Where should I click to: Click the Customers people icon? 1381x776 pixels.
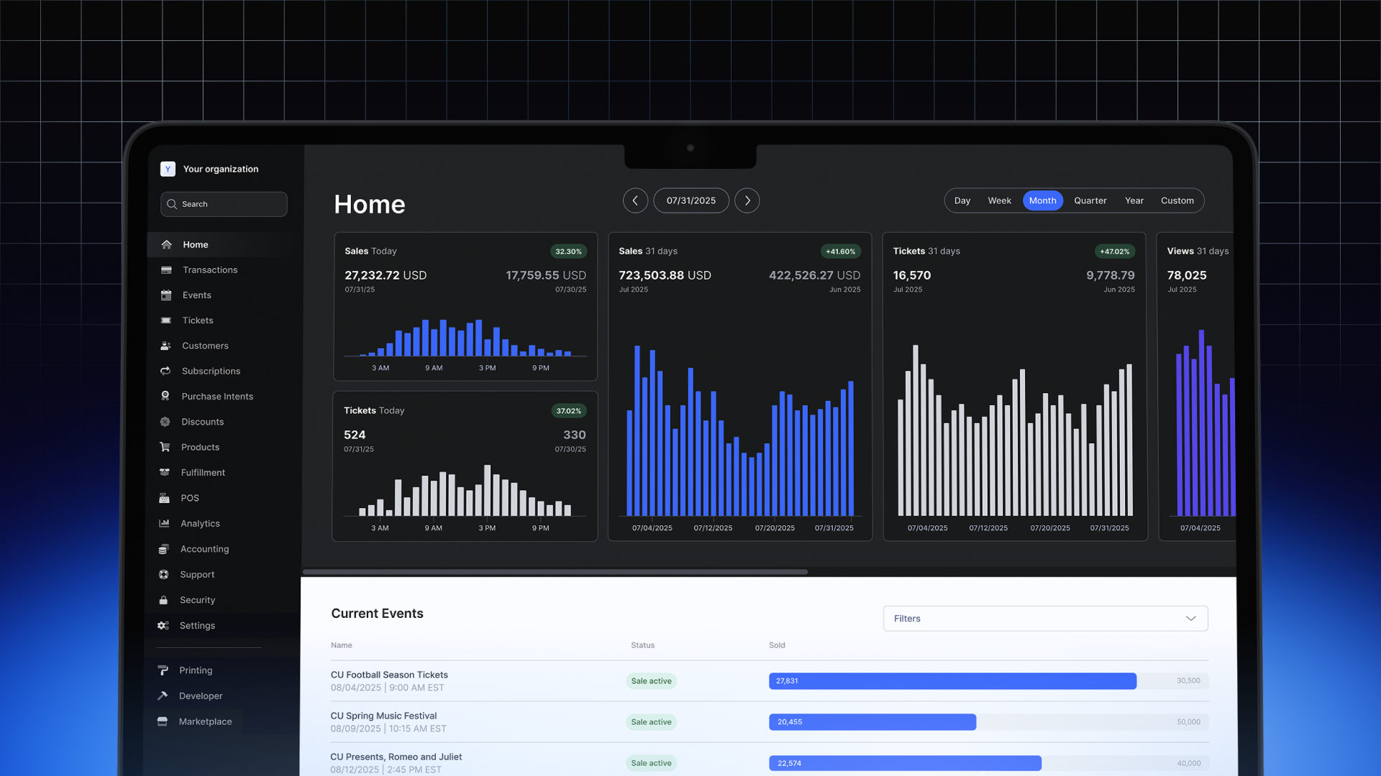[x=165, y=346]
